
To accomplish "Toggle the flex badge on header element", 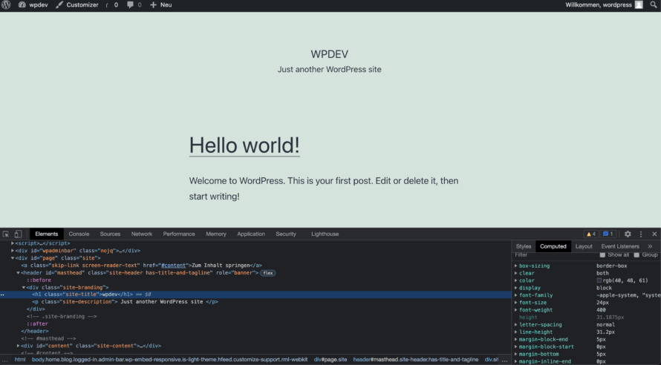I will 267,273.
